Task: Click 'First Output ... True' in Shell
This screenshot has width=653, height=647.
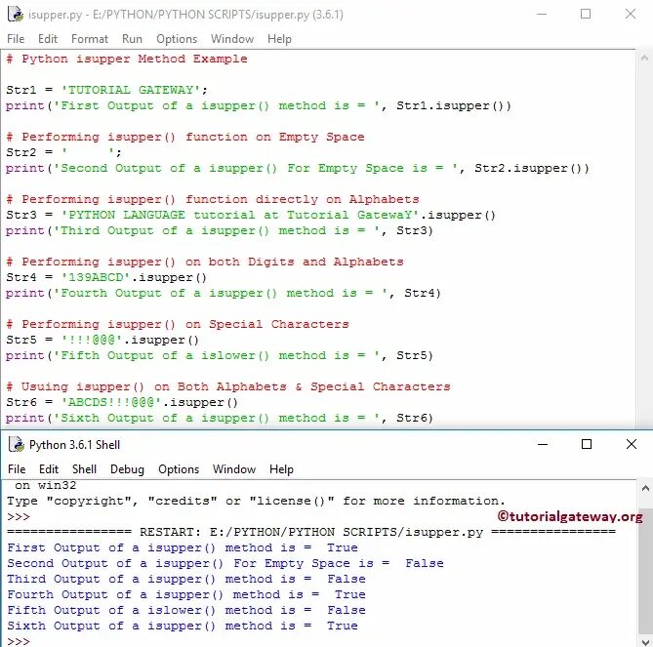Action: 182,547
